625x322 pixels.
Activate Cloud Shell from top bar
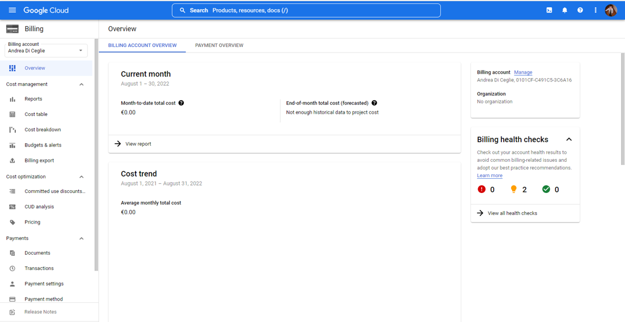point(549,10)
